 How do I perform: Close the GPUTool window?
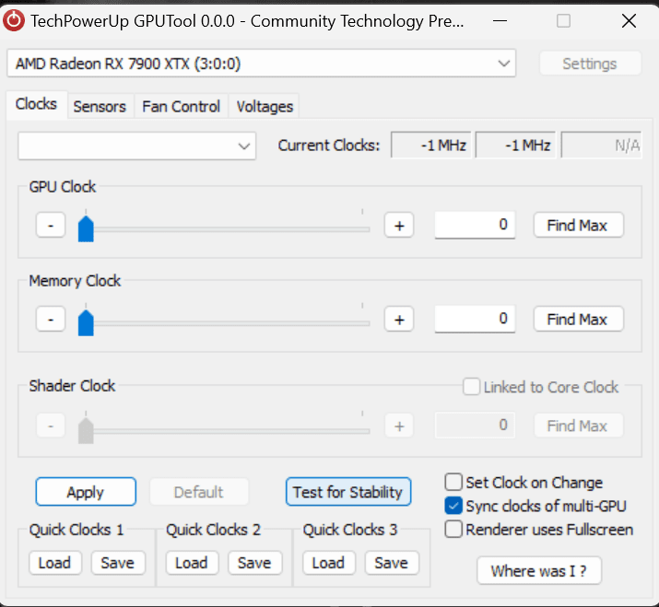click(x=629, y=20)
